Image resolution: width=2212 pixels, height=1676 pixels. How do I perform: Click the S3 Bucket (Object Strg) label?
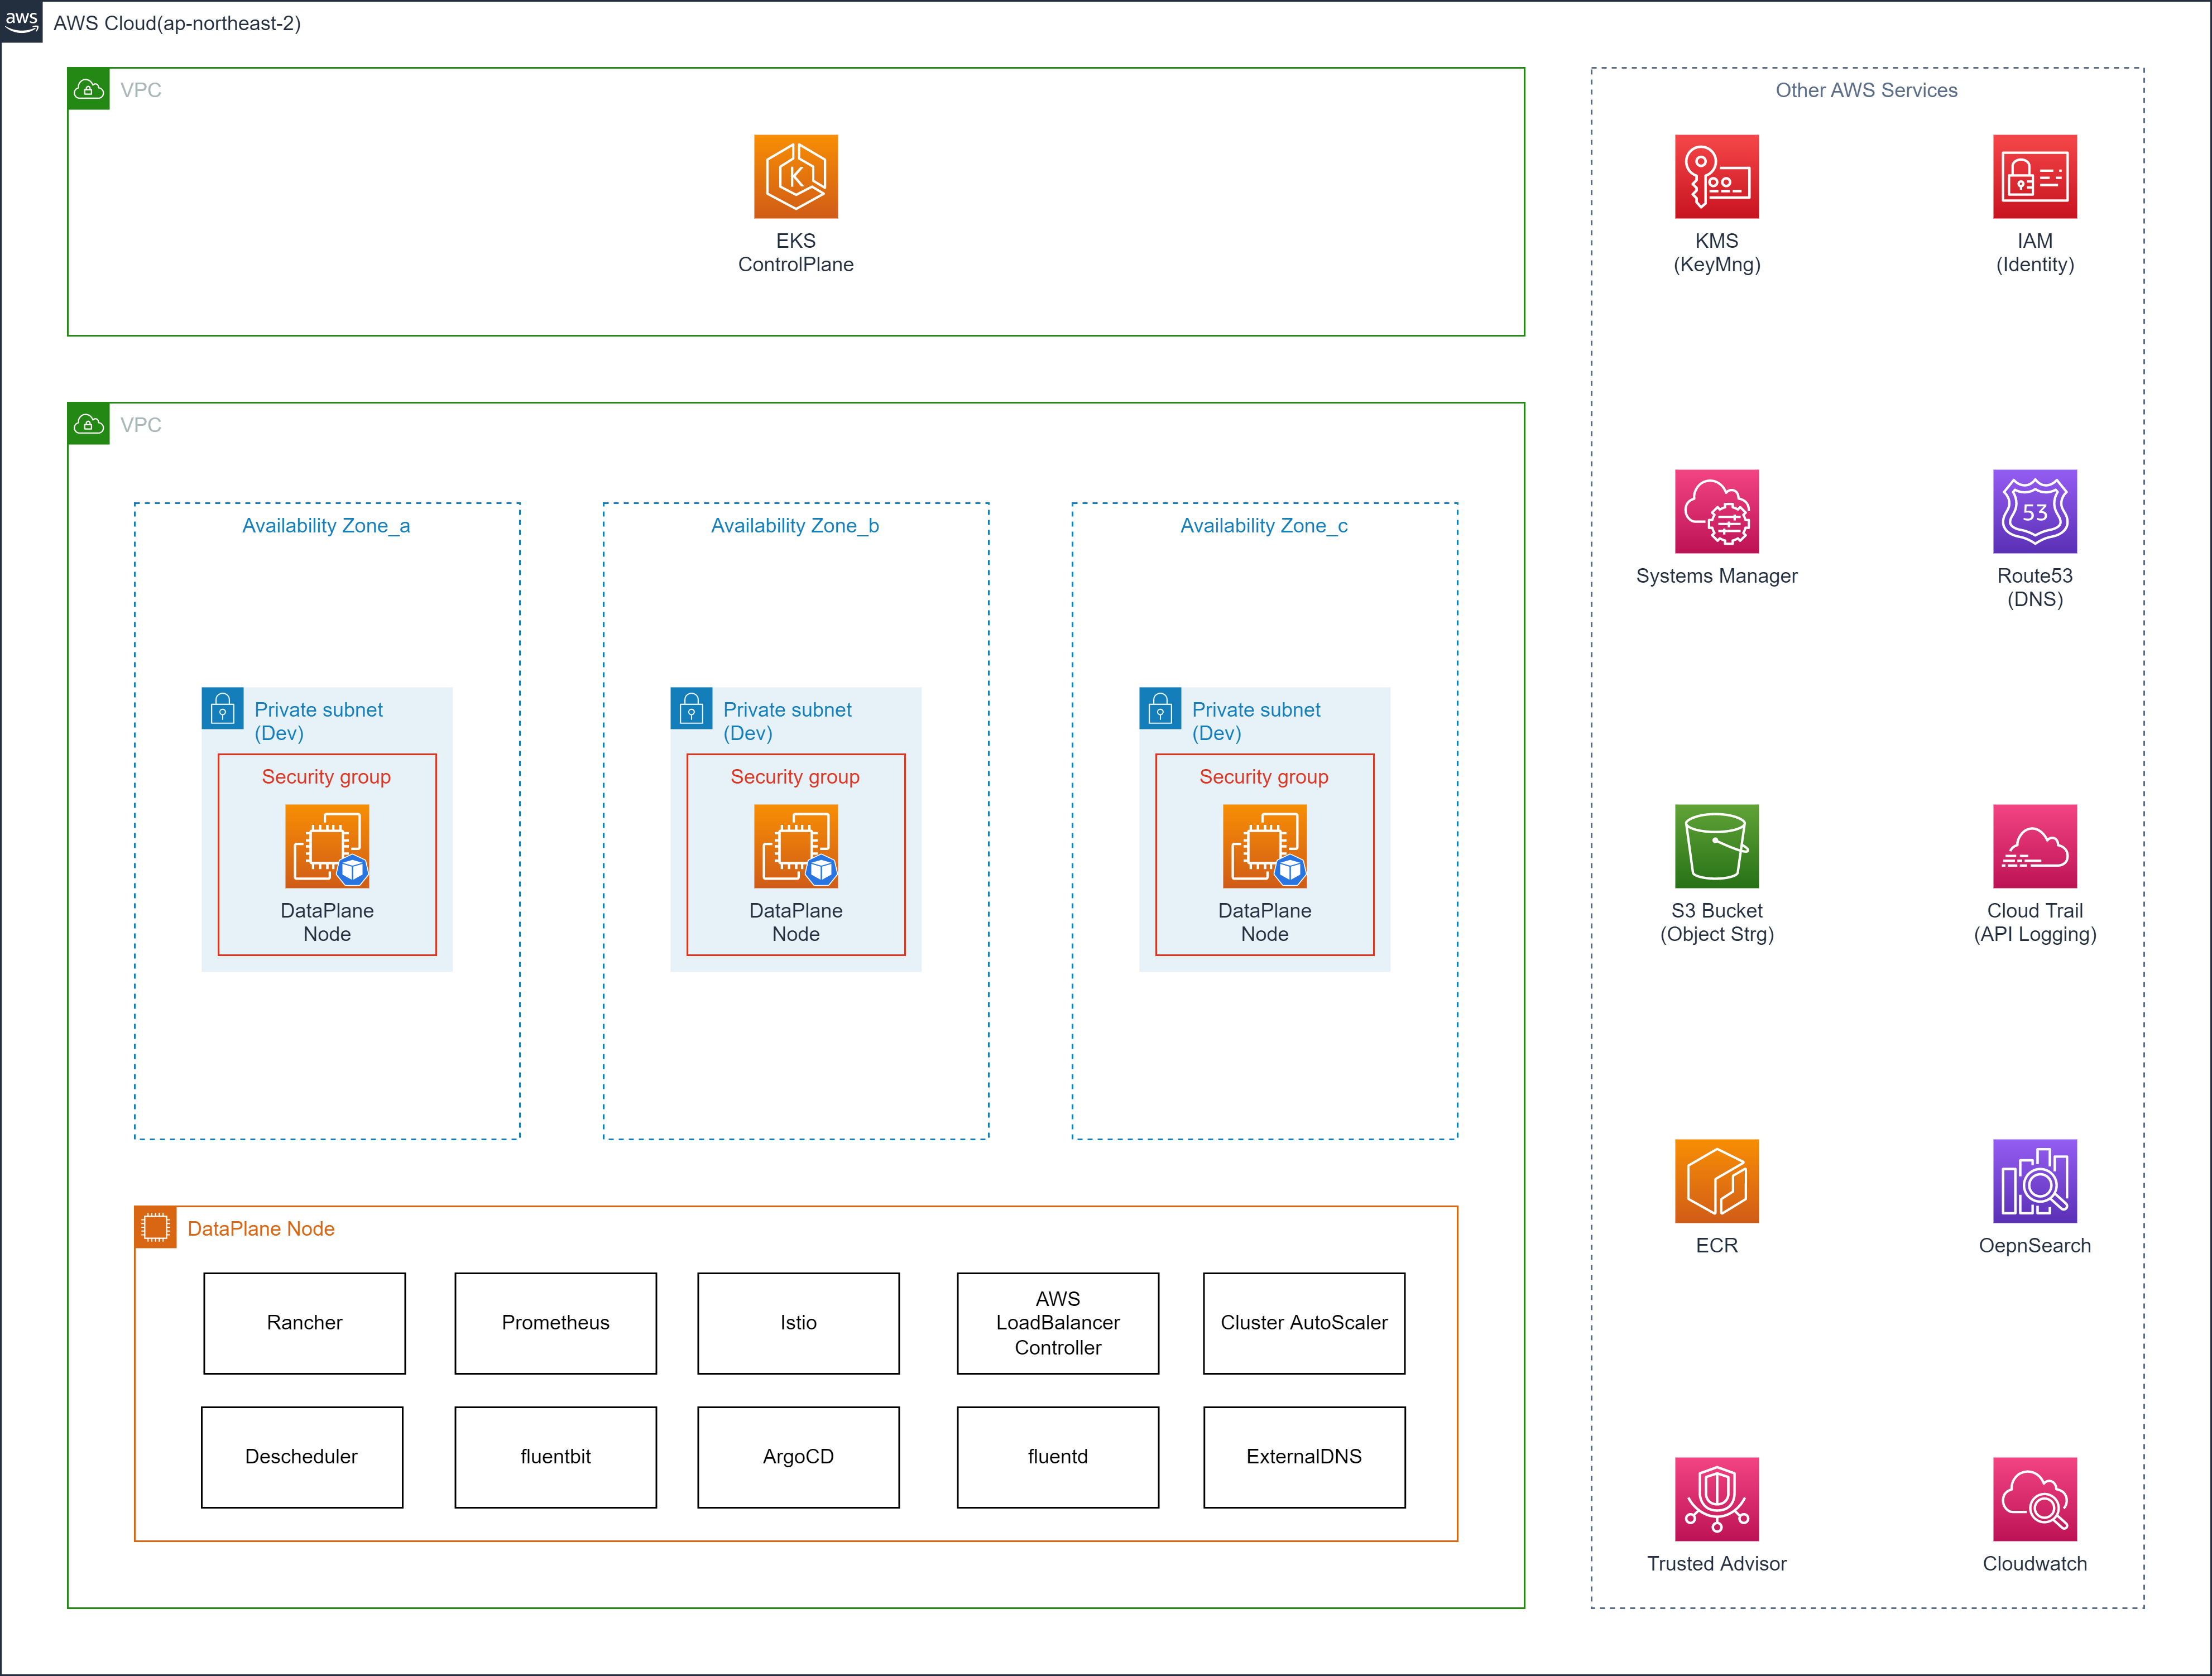[1717, 922]
